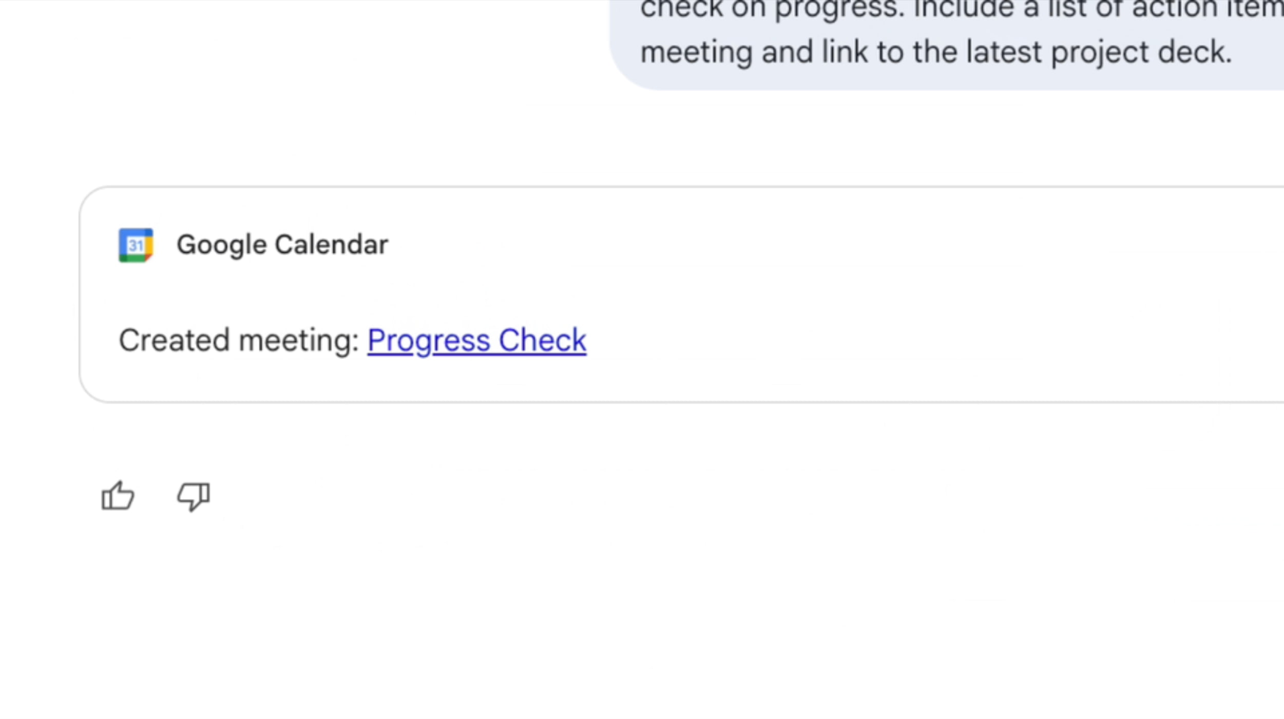
Task: Click "meeting:" before the Progress Check link
Action: coord(299,340)
